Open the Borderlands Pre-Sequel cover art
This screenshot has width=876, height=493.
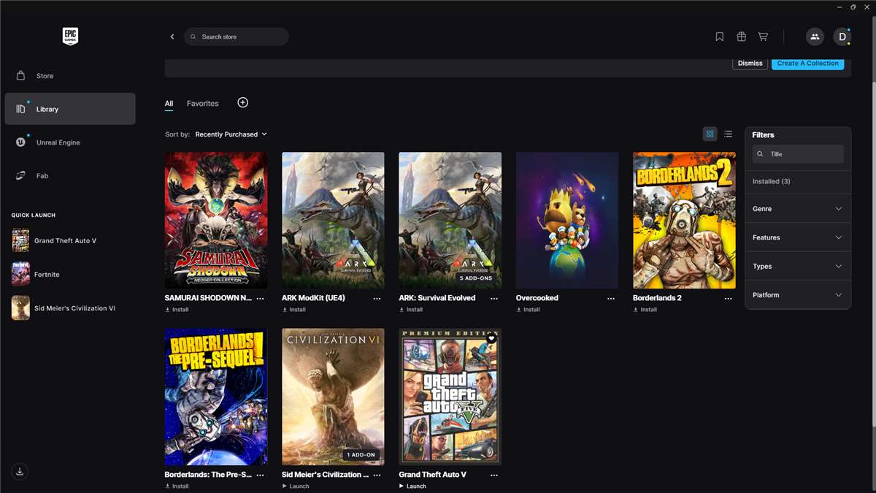click(x=216, y=397)
